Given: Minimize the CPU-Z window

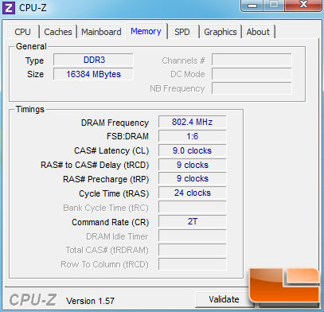Looking at the screenshot, I should tap(252, 6).
